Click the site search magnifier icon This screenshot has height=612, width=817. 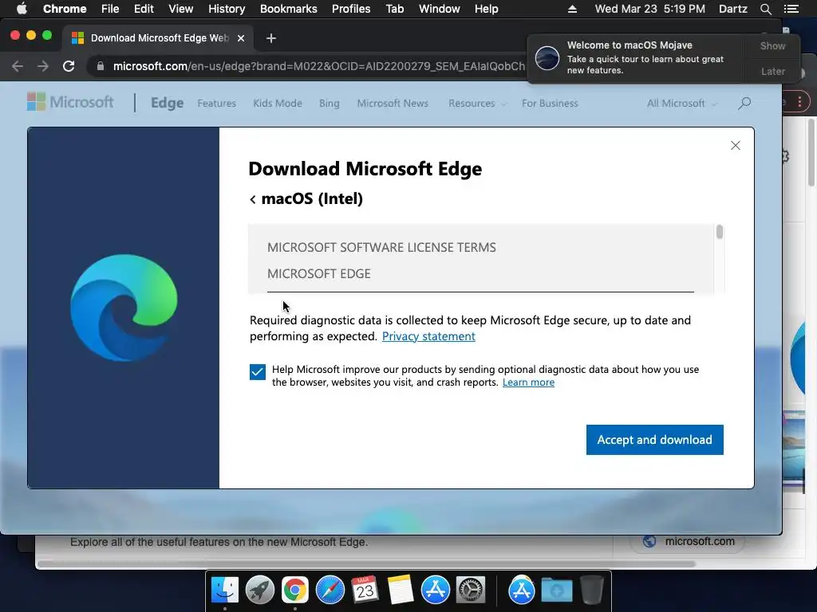(744, 103)
